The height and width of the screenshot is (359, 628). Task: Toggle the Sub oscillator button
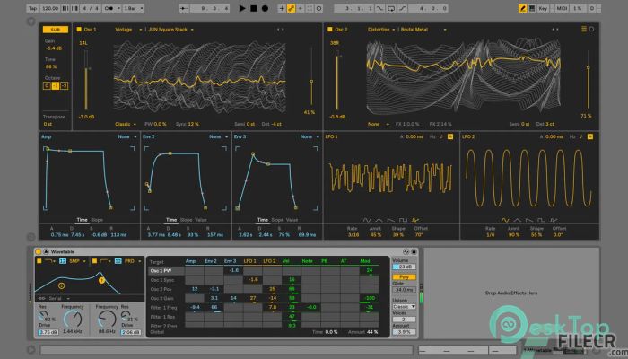[x=56, y=30]
